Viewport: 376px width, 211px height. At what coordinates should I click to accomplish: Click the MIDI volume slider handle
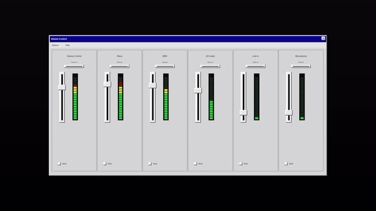(153, 85)
